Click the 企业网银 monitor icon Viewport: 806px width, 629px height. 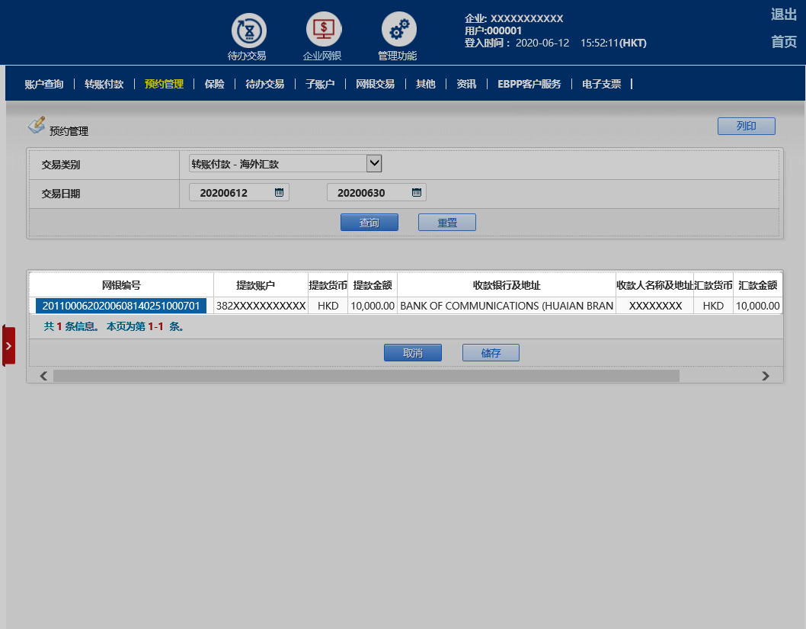(x=324, y=30)
